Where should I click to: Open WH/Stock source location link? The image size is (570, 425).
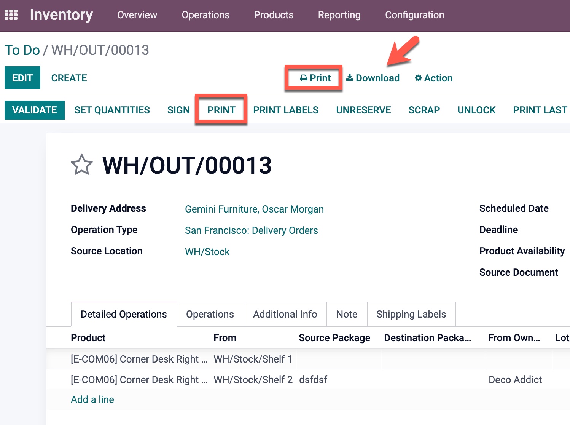coord(207,252)
